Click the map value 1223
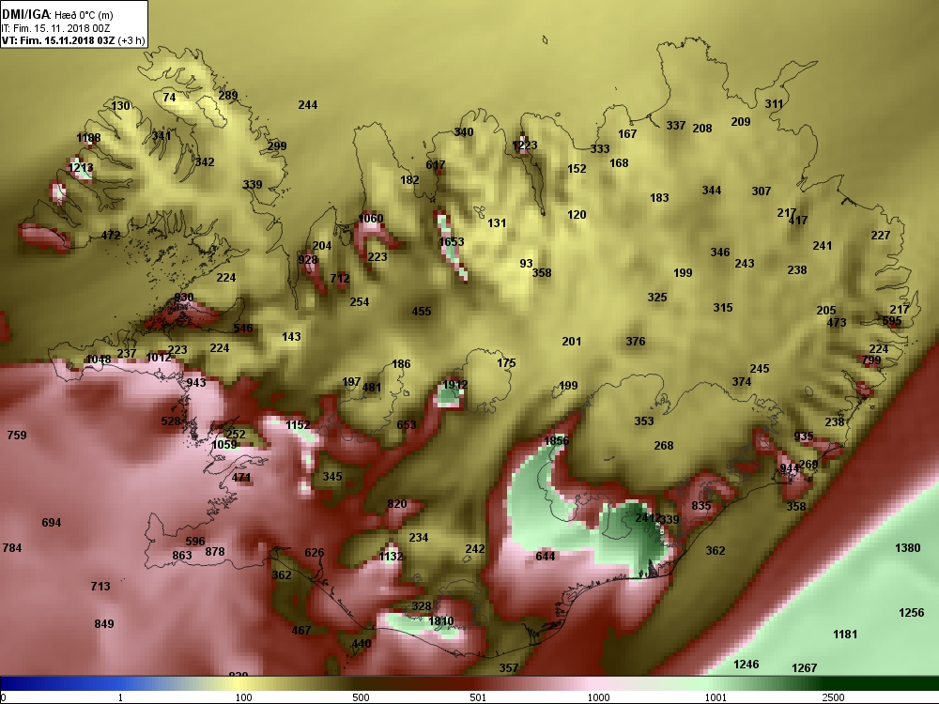Image resolution: width=939 pixels, height=704 pixels. [x=525, y=145]
